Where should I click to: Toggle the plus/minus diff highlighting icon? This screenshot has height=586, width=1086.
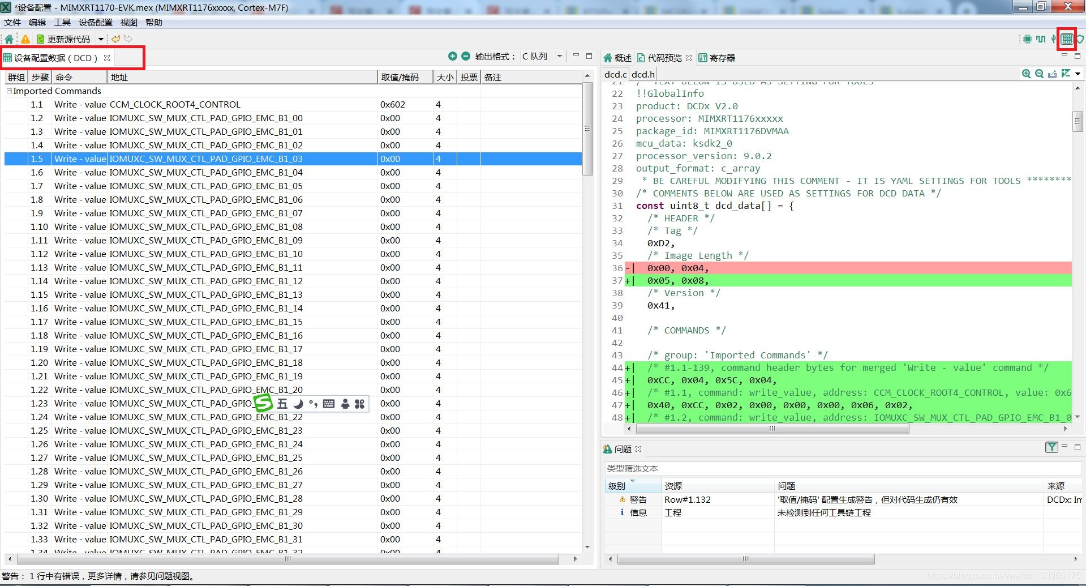(1066, 74)
